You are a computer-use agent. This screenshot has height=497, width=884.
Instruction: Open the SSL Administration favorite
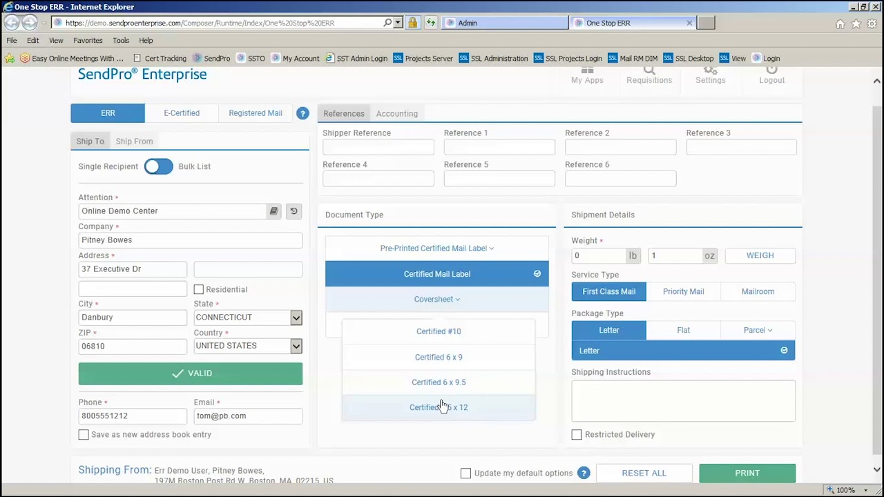494,58
